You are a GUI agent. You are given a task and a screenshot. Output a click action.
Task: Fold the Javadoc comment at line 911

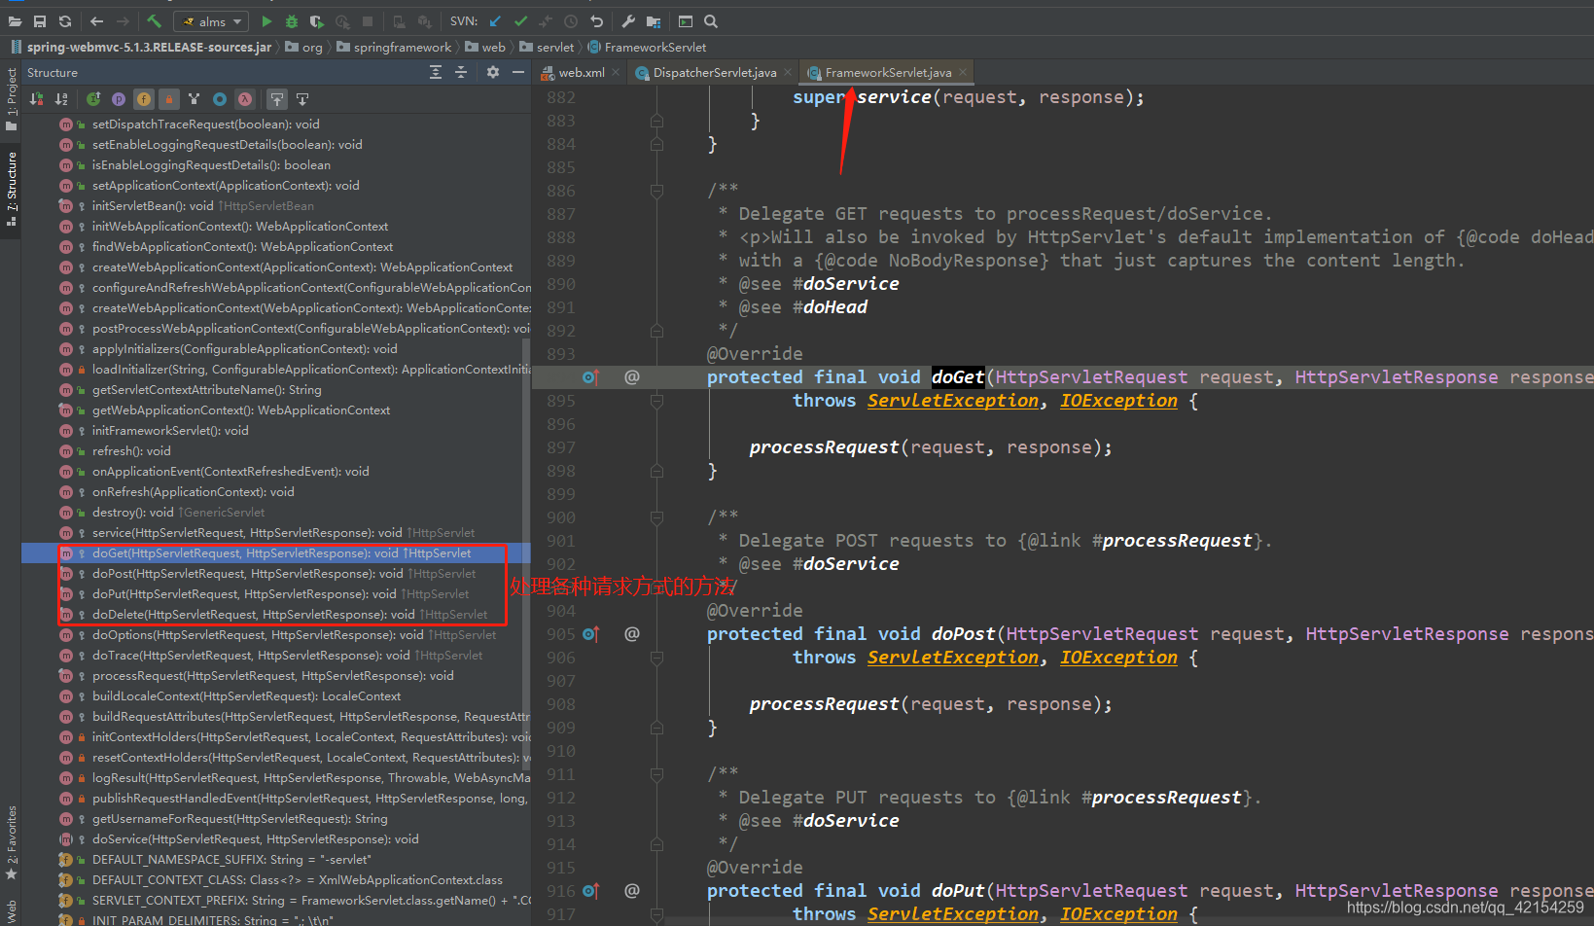pyautogui.click(x=656, y=775)
